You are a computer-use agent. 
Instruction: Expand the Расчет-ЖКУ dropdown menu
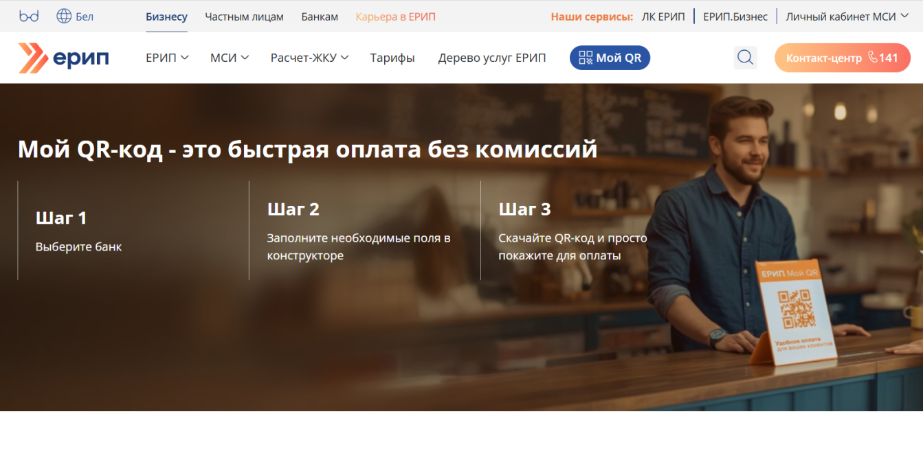pos(309,58)
